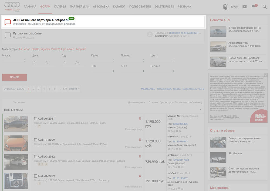Screen dimensions: 270x191
Task: Click the Год До input field
Action: [80, 62]
